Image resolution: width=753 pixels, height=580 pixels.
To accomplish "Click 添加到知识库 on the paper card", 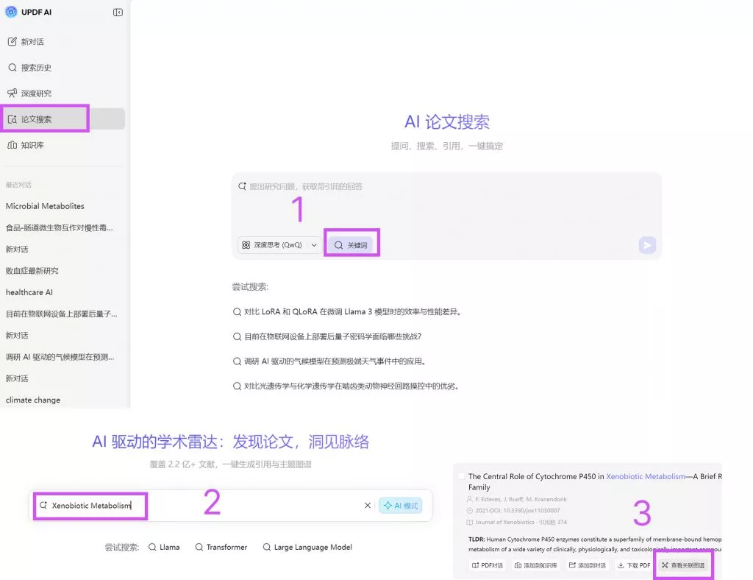I will (537, 565).
